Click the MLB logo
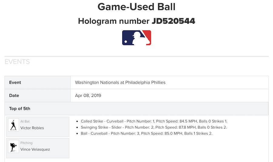 (x=136, y=38)
